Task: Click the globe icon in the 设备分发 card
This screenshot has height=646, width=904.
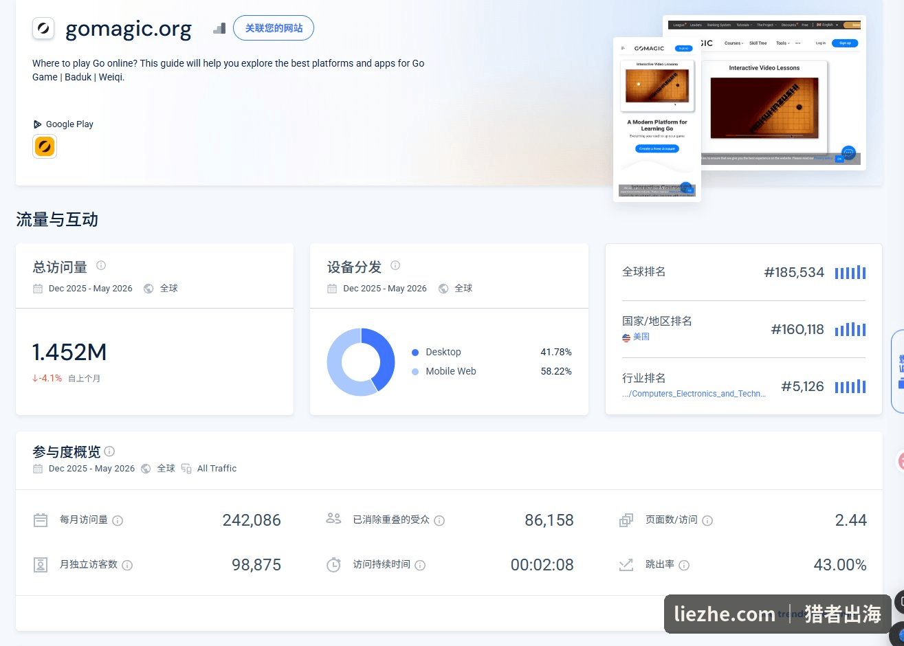Action: point(443,289)
